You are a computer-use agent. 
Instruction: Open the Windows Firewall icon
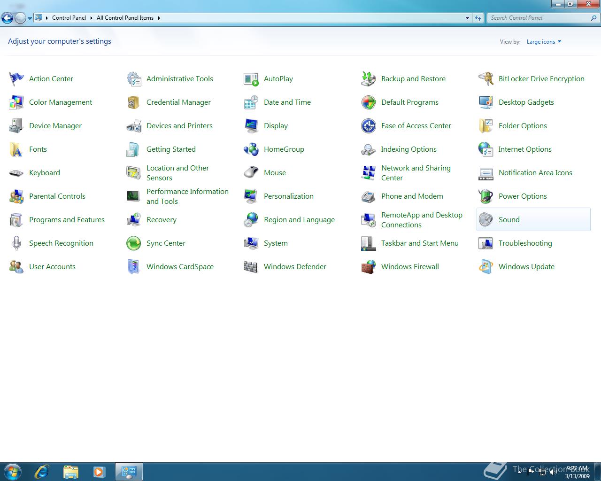click(x=369, y=267)
